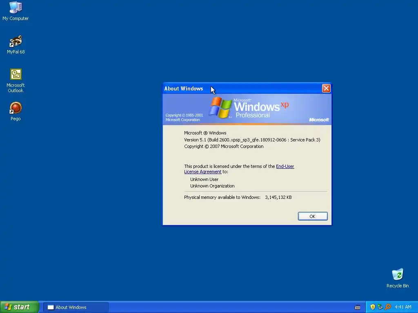Click the About Windows taskbar button
The image size is (418, 313).
[76, 307]
